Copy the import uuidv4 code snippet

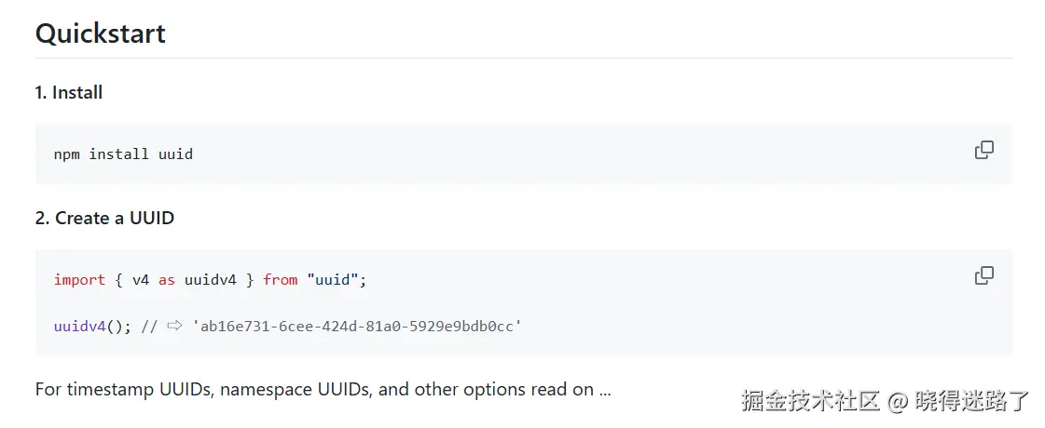[x=983, y=275]
